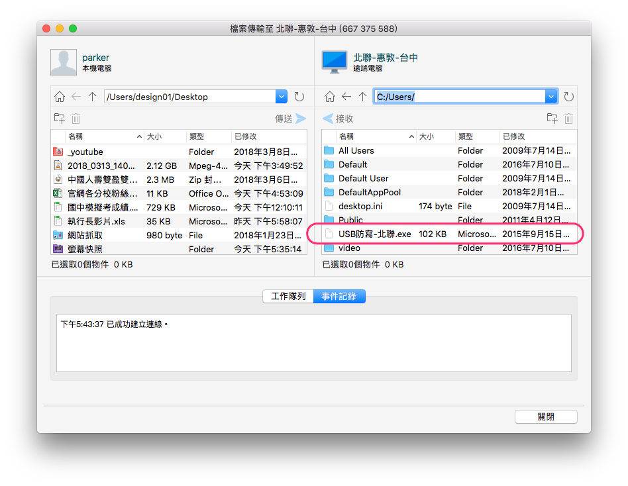Screen dimensions: 628x486
Task: Select USB防寫-北聯.exe in remote list
Action: click(x=374, y=234)
